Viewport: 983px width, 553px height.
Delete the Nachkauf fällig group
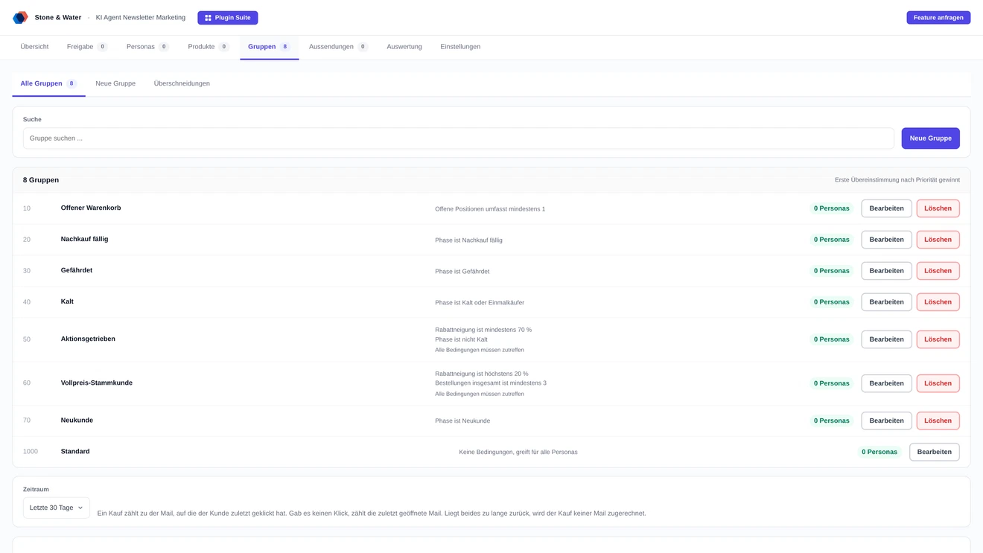pyautogui.click(x=938, y=240)
